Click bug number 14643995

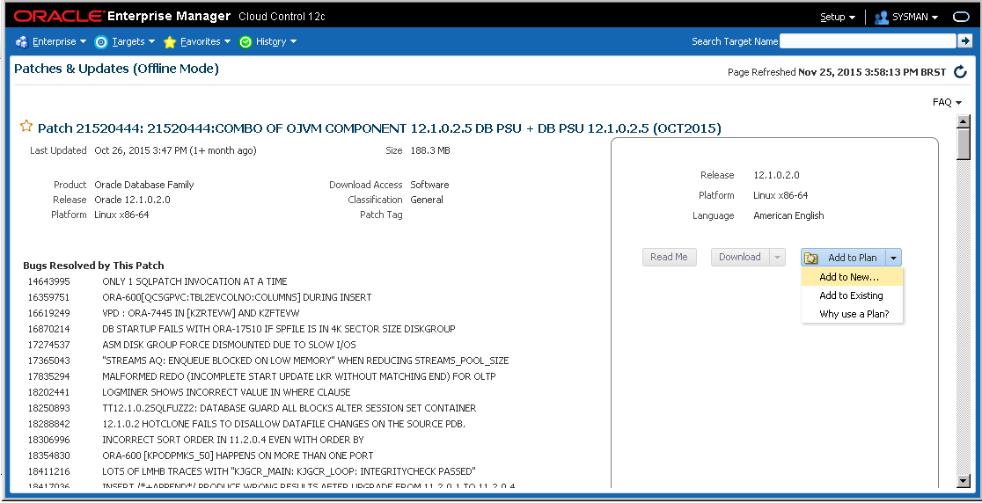[48, 281]
